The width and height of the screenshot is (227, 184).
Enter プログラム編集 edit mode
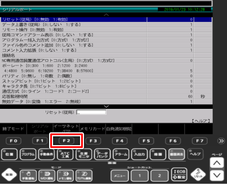[x=84, y=175]
